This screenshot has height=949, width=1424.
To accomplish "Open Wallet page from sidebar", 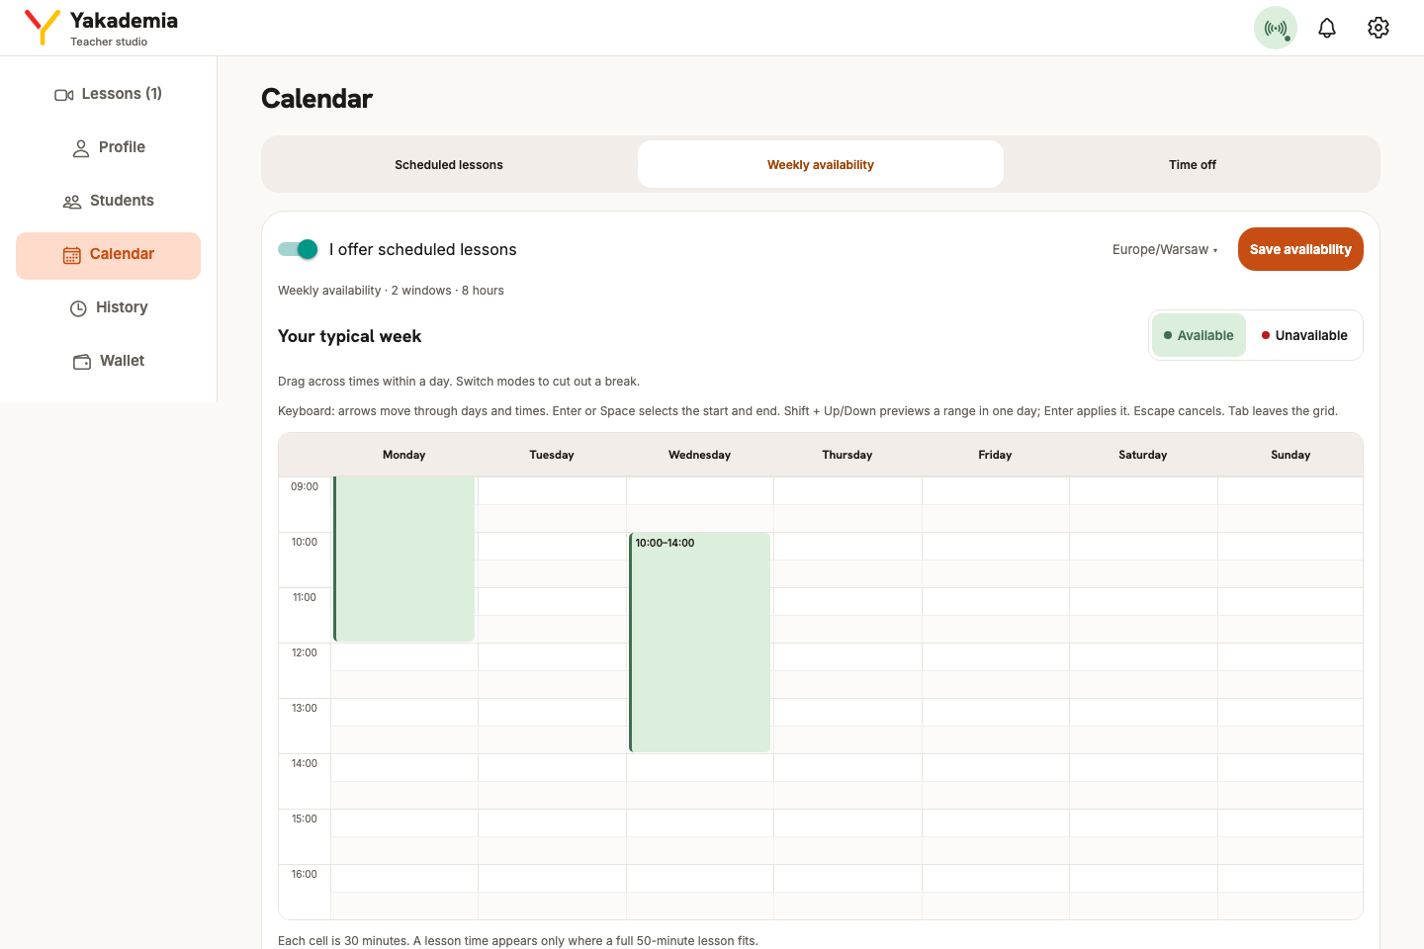I will tap(109, 361).
